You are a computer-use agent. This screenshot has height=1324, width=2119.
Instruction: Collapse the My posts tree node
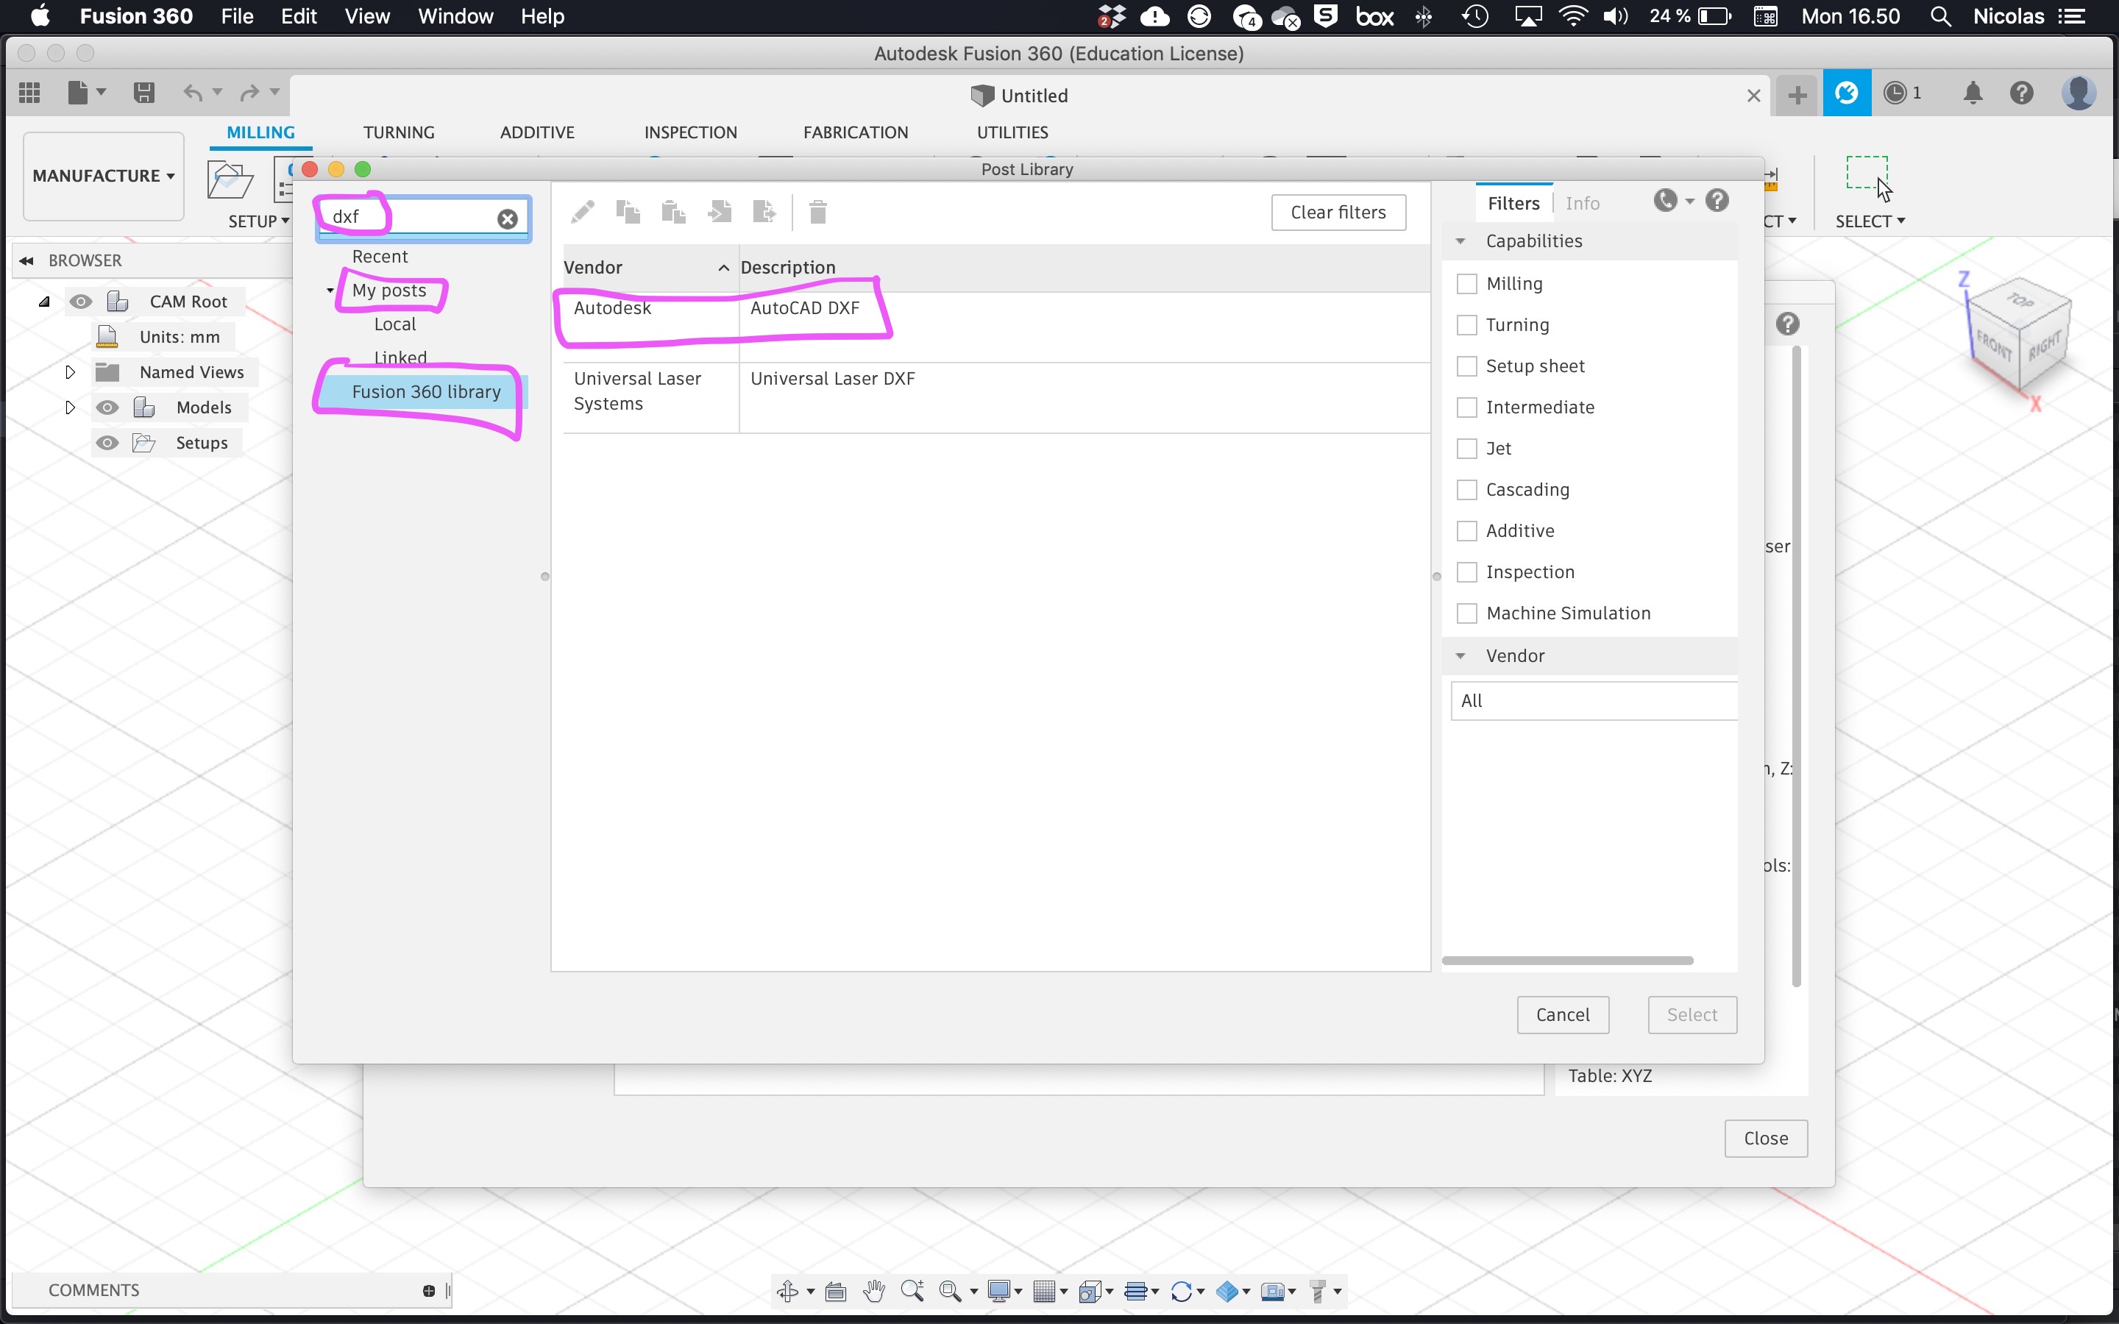[x=330, y=291]
